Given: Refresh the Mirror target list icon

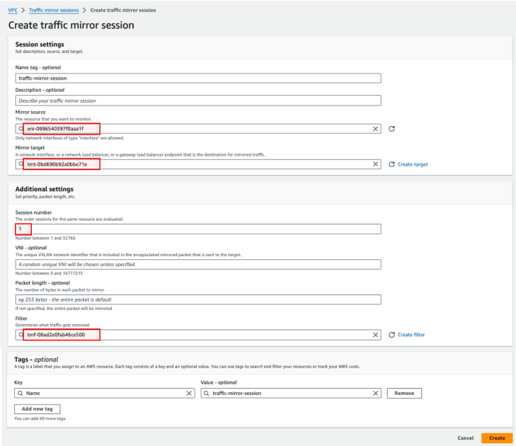Looking at the screenshot, I should pos(391,164).
